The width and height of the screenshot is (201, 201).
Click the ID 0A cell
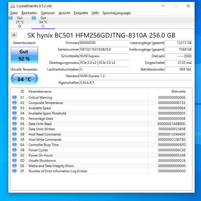pos(22,145)
